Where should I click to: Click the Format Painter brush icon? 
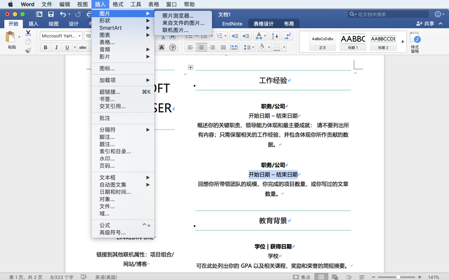coord(28,50)
